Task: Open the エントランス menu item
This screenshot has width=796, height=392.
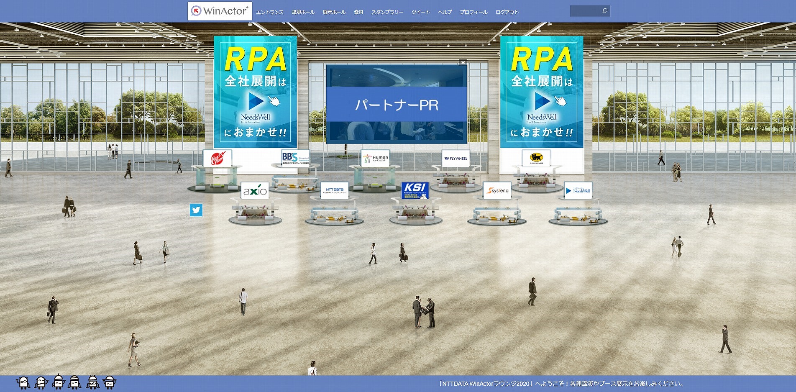Action: coord(270,12)
